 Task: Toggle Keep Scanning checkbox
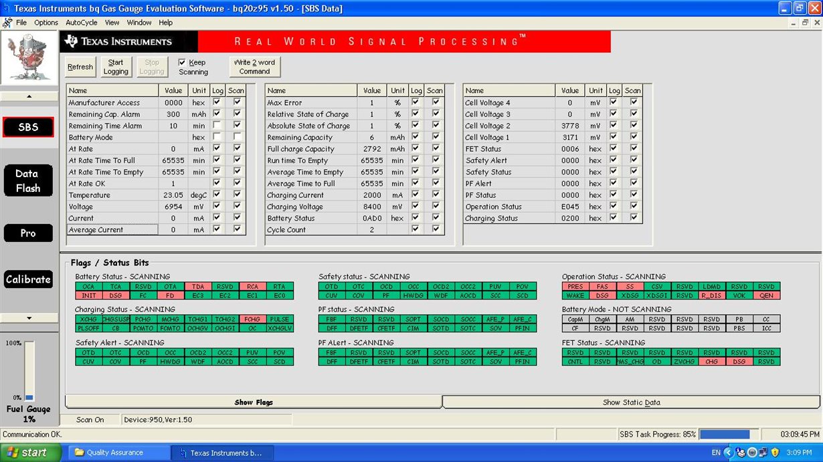point(182,62)
